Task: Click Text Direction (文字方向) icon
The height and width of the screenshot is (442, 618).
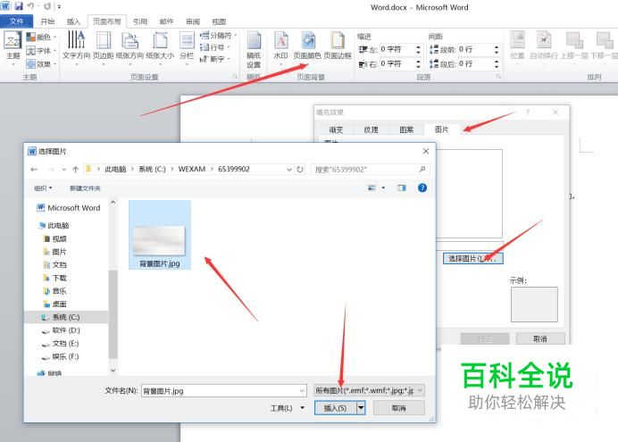Action: click(x=76, y=46)
